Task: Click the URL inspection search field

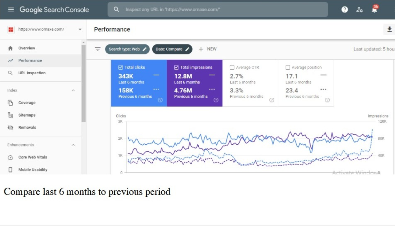Action: [x=217, y=10]
